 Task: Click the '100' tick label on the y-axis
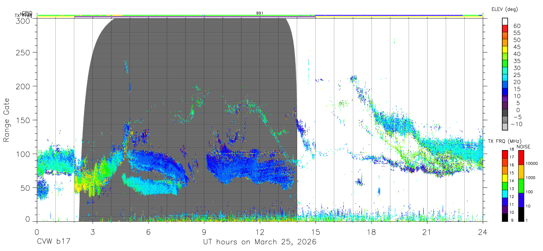pyautogui.click(x=23, y=154)
